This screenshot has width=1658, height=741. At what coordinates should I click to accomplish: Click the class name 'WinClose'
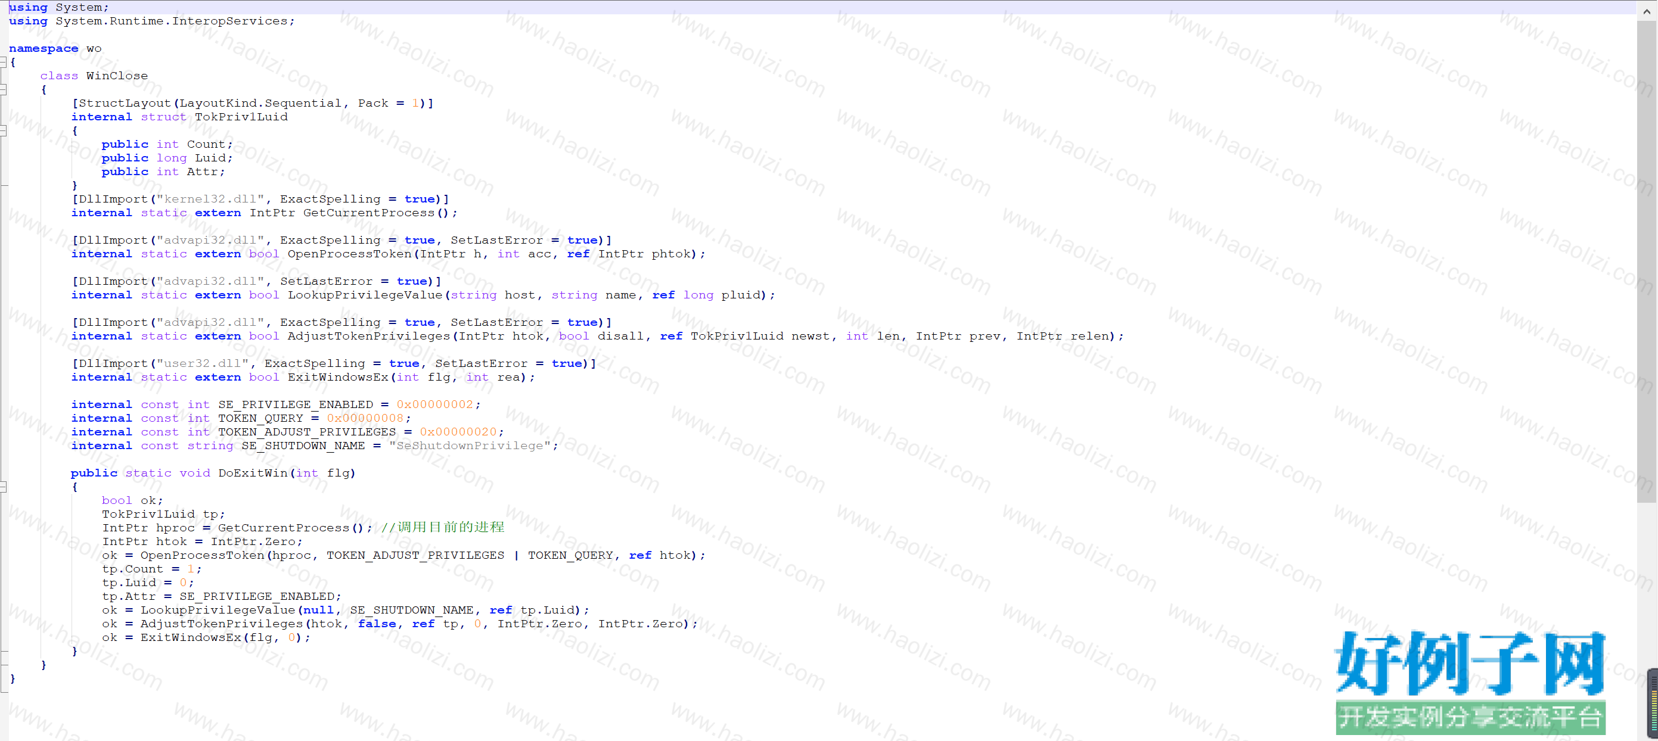[x=117, y=76]
